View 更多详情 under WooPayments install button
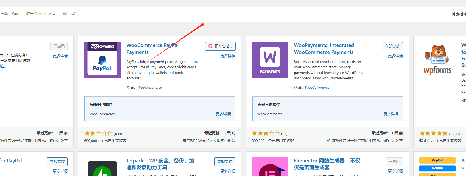The width and height of the screenshot is (466, 176). point(395,56)
